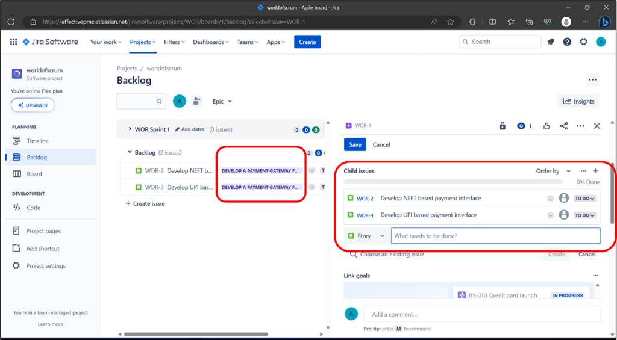Focus the What needs to be done field
Image resolution: width=617 pixels, height=340 pixels.
(x=496, y=236)
